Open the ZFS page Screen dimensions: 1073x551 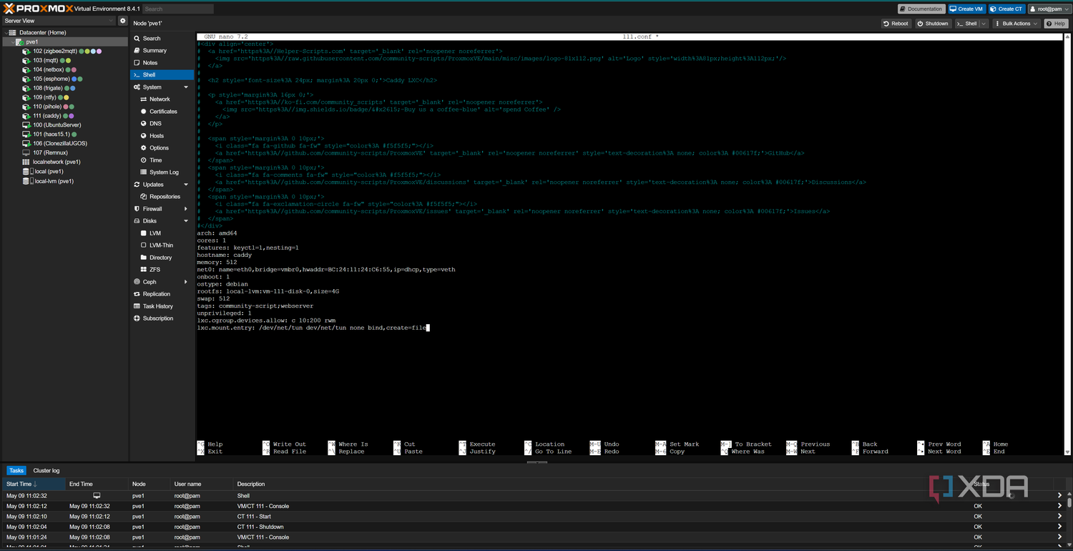tap(162, 270)
